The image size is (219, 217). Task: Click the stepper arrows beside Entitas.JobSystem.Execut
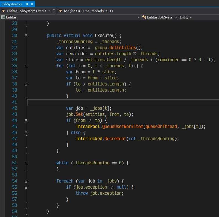(x=54, y=11)
